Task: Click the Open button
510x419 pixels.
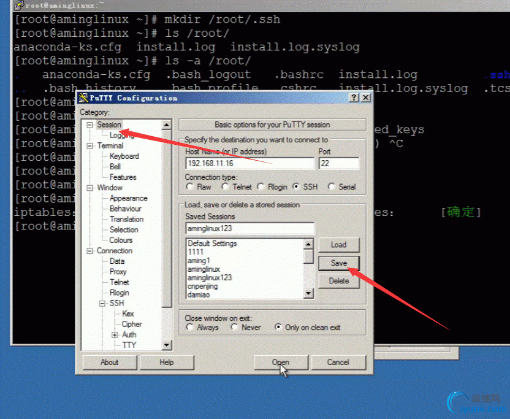Action: pyautogui.click(x=281, y=363)
